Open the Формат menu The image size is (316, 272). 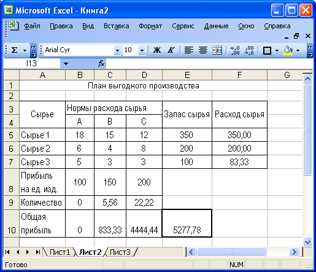click(x=150, y=26)
